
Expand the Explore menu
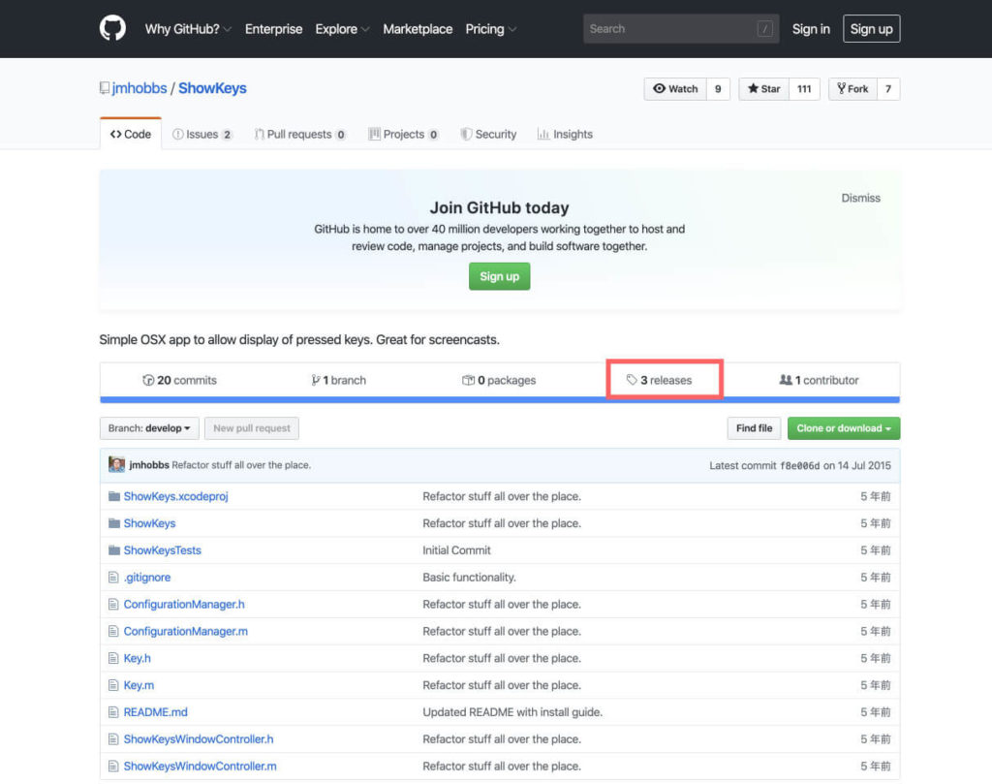tap(342, 29)
